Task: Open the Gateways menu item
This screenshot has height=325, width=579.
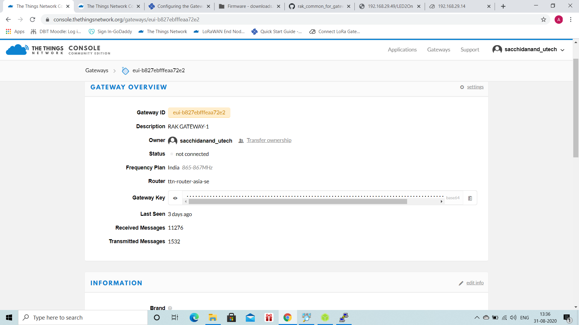Action: (x=438, y=50)
